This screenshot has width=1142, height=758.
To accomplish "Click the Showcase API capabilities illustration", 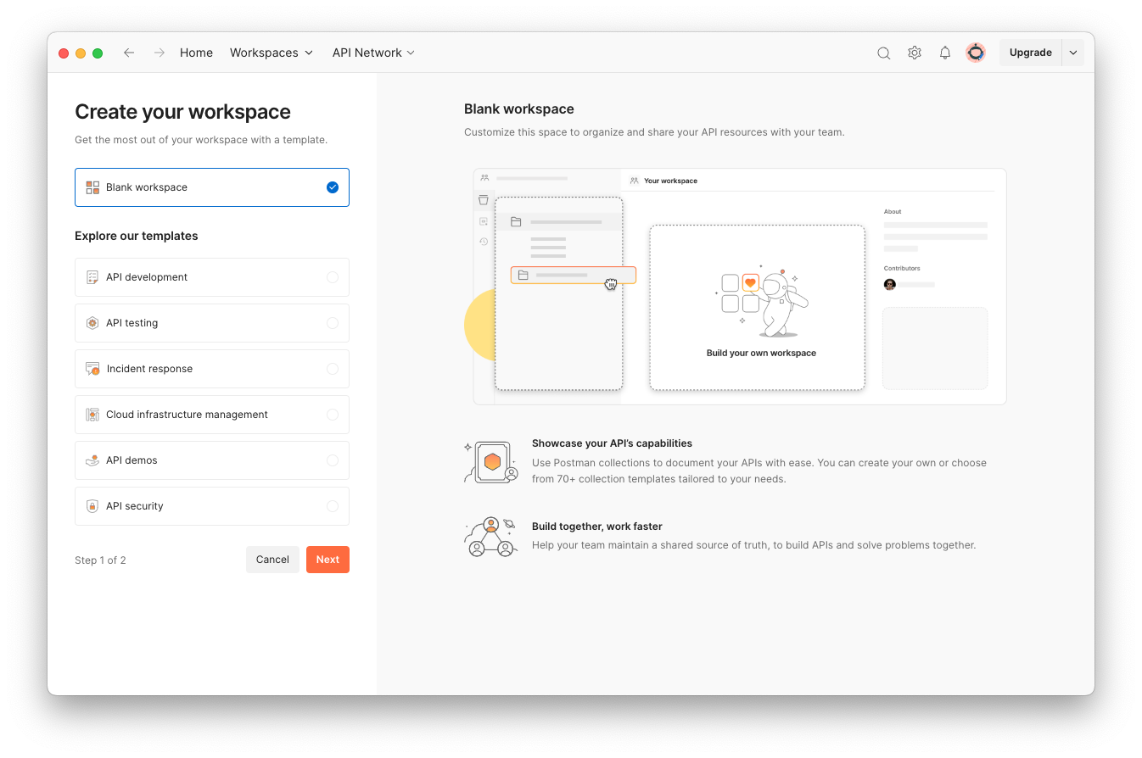I will tap(491, 462).
